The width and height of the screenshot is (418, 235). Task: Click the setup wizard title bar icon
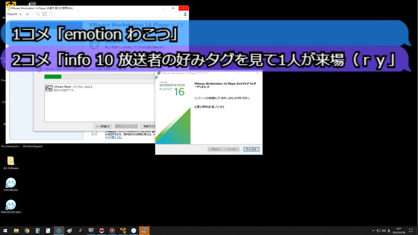tap(158, 73)
